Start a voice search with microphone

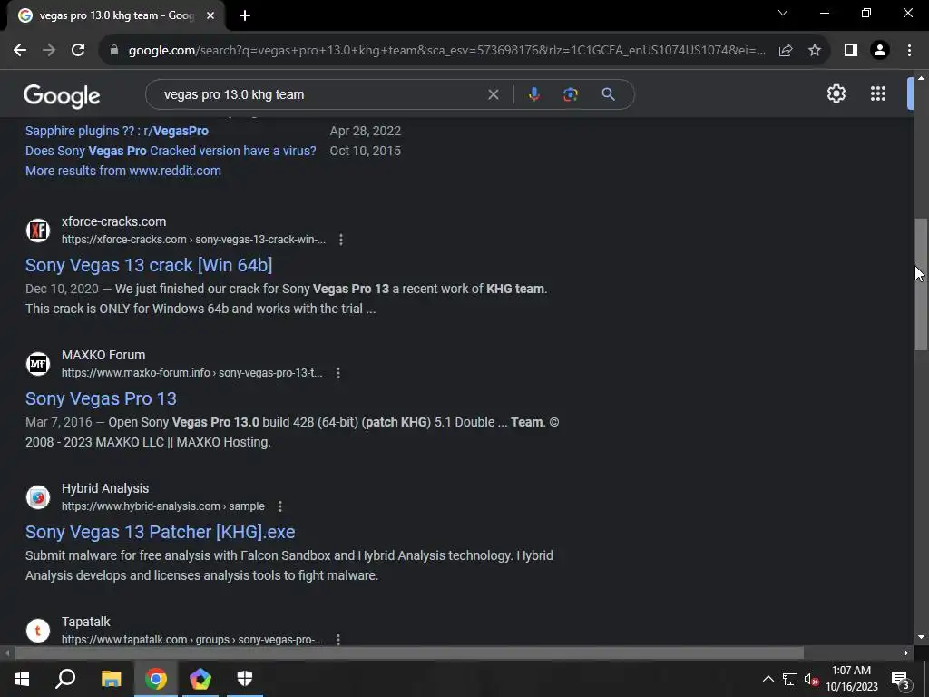[x=533, y=94]
